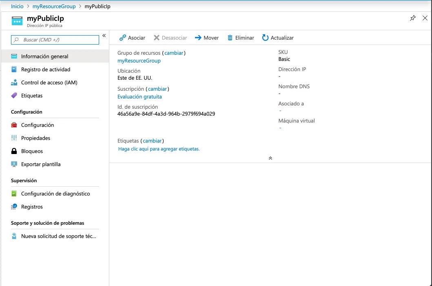Click the Exportar plantilla icon

click(x=14, y=164)
